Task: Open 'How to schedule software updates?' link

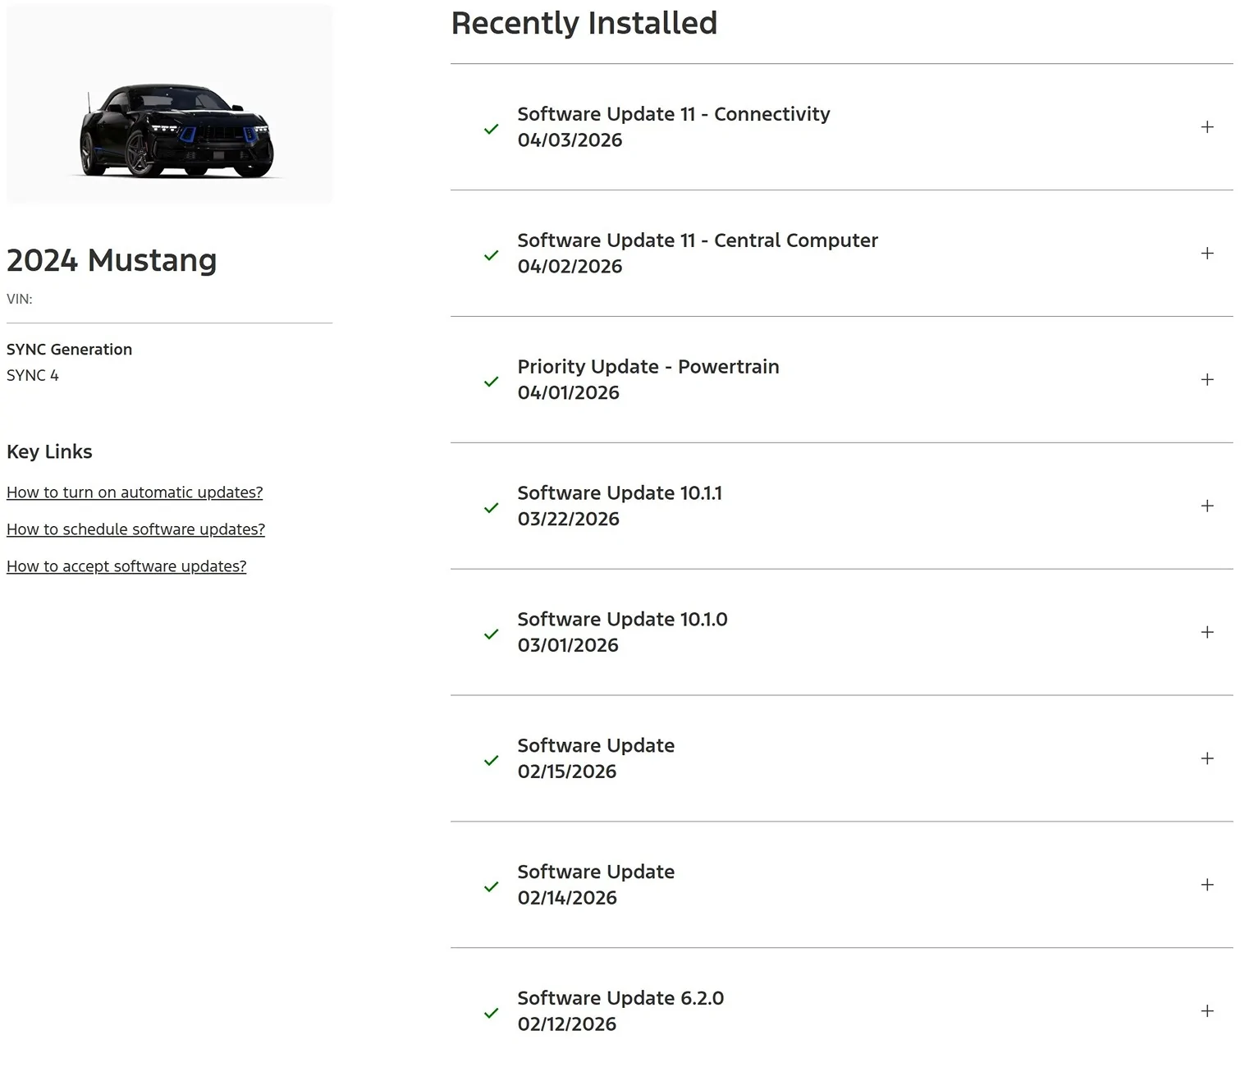Action: tap(135, 529)
